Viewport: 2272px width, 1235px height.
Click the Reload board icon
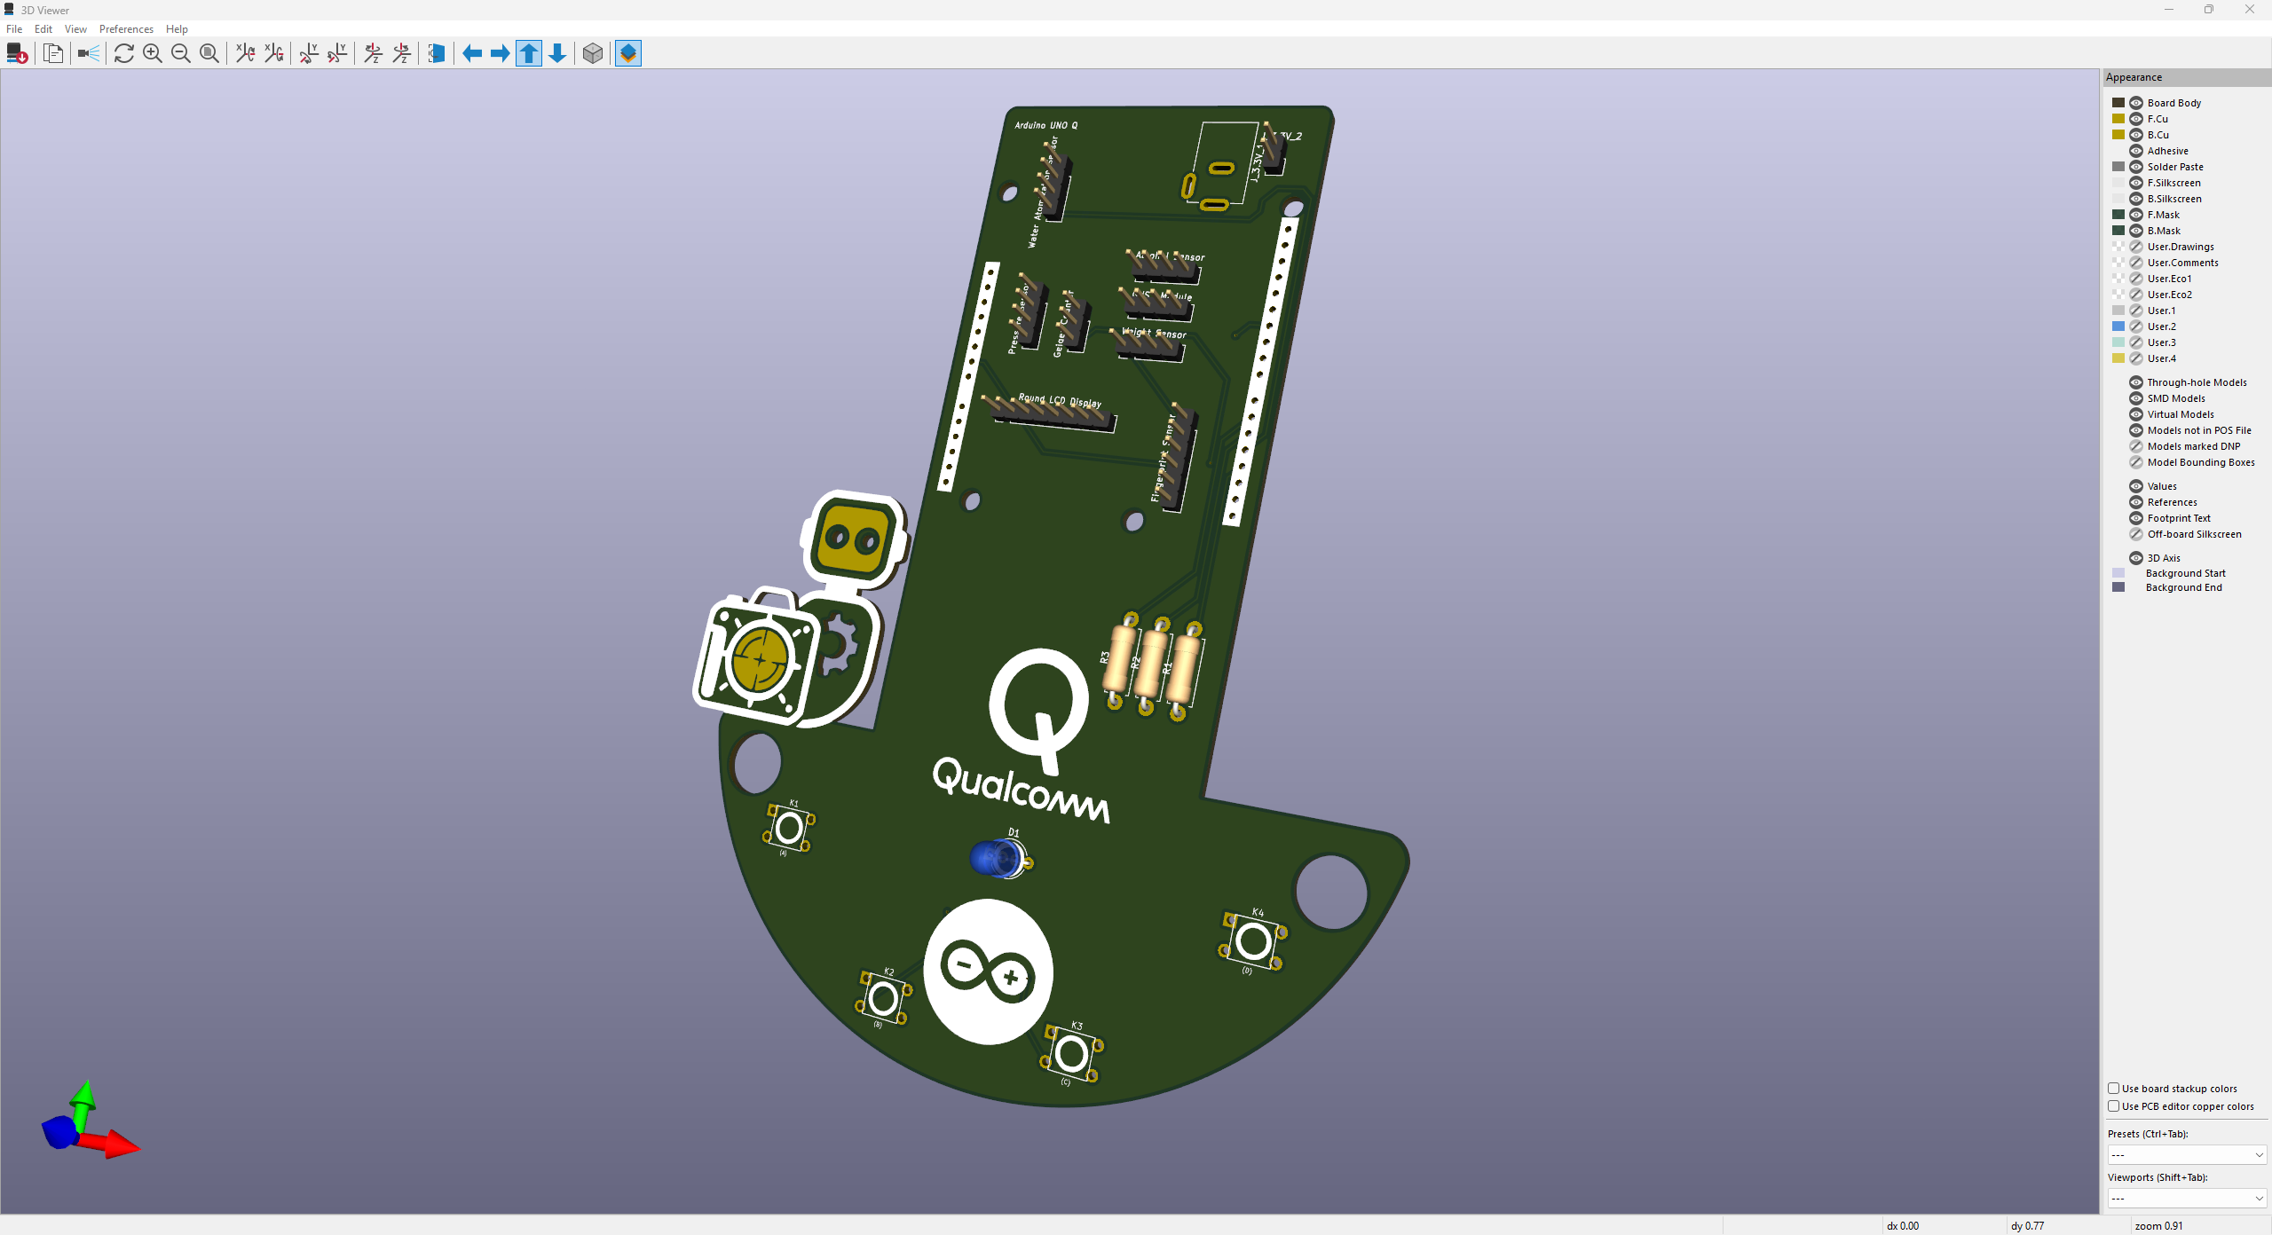tap(124, 53)
